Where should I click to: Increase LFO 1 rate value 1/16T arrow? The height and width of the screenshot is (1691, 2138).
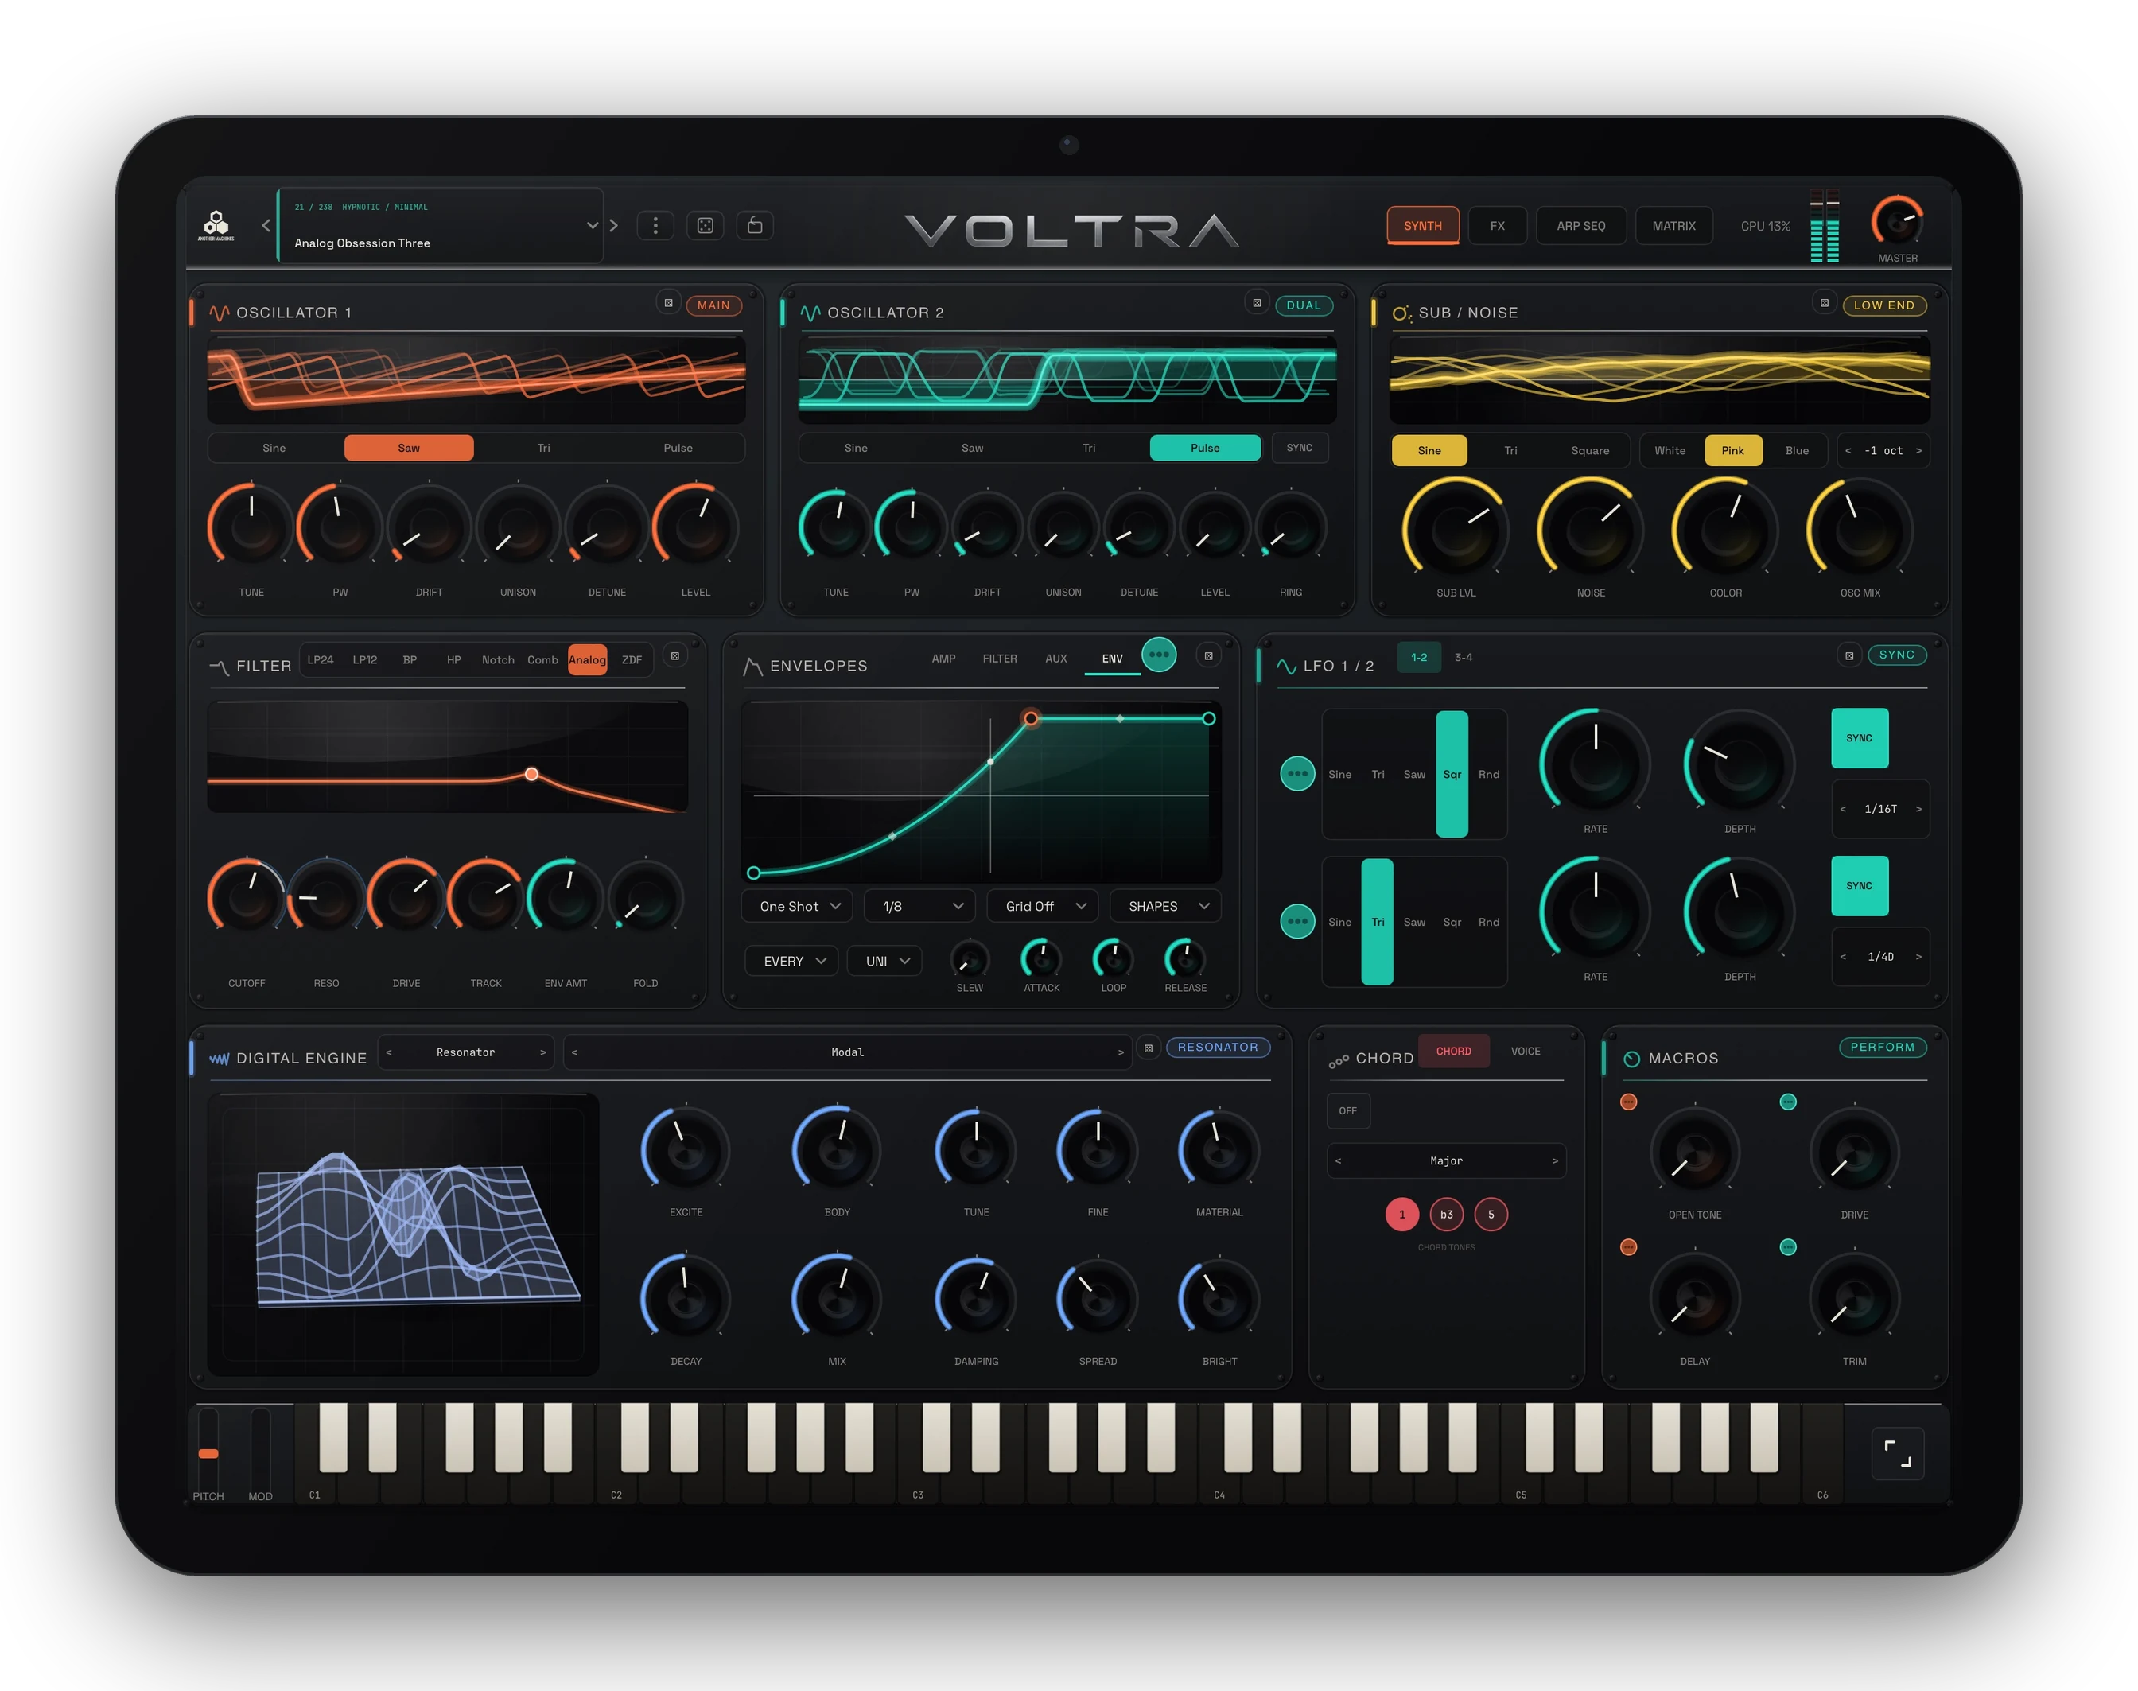pyautogui.click(x=1918, y=809)
